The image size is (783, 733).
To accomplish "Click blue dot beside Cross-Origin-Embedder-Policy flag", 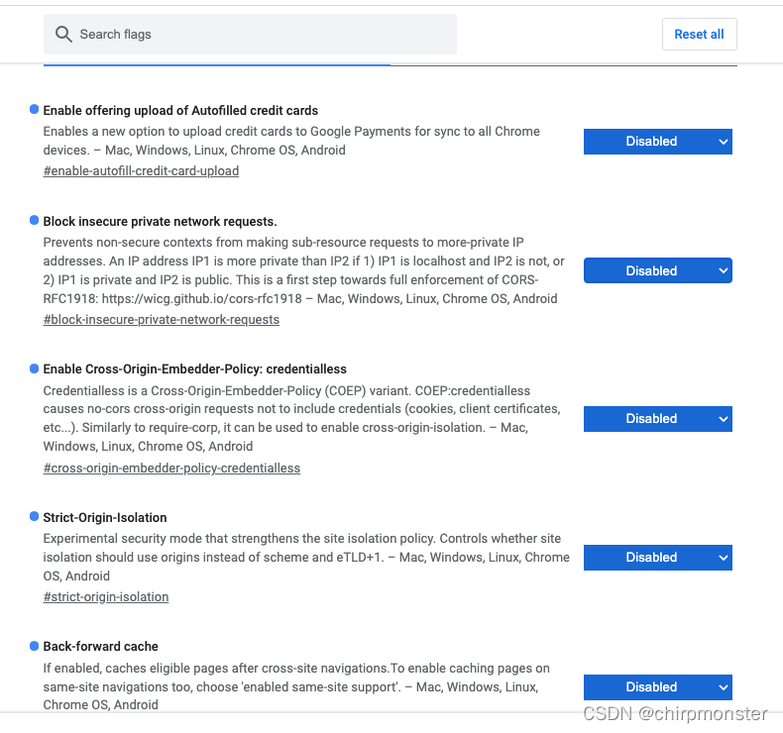I will coord(34,368).
